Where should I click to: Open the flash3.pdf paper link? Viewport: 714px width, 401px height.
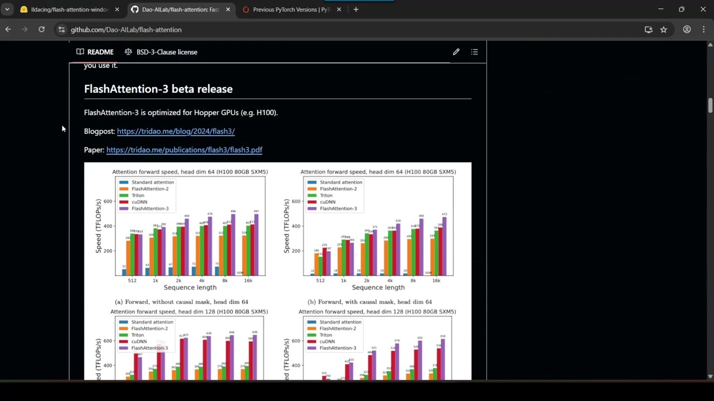pyautogui.click(x=184, y=150)
